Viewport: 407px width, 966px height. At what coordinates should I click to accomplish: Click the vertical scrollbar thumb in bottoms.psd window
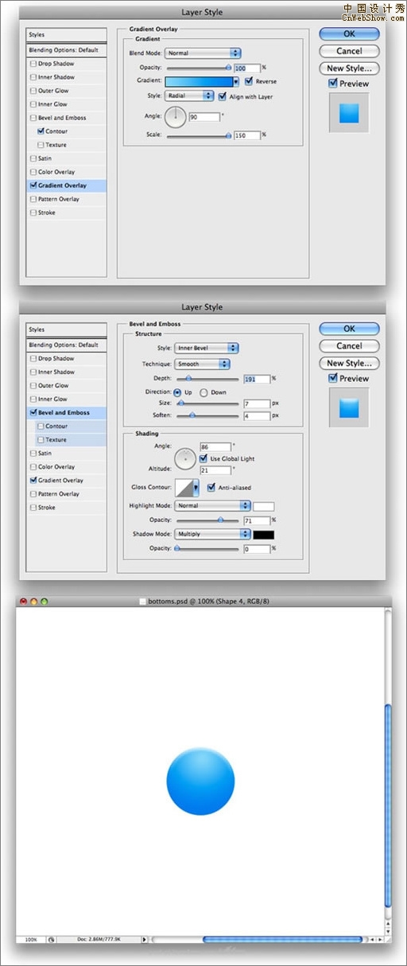(x=388, y=805)
